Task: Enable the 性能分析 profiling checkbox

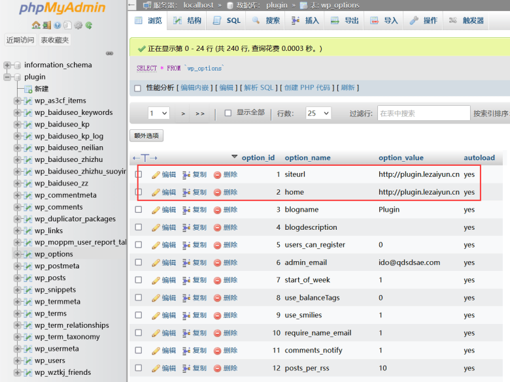Action: coord(137,88)
